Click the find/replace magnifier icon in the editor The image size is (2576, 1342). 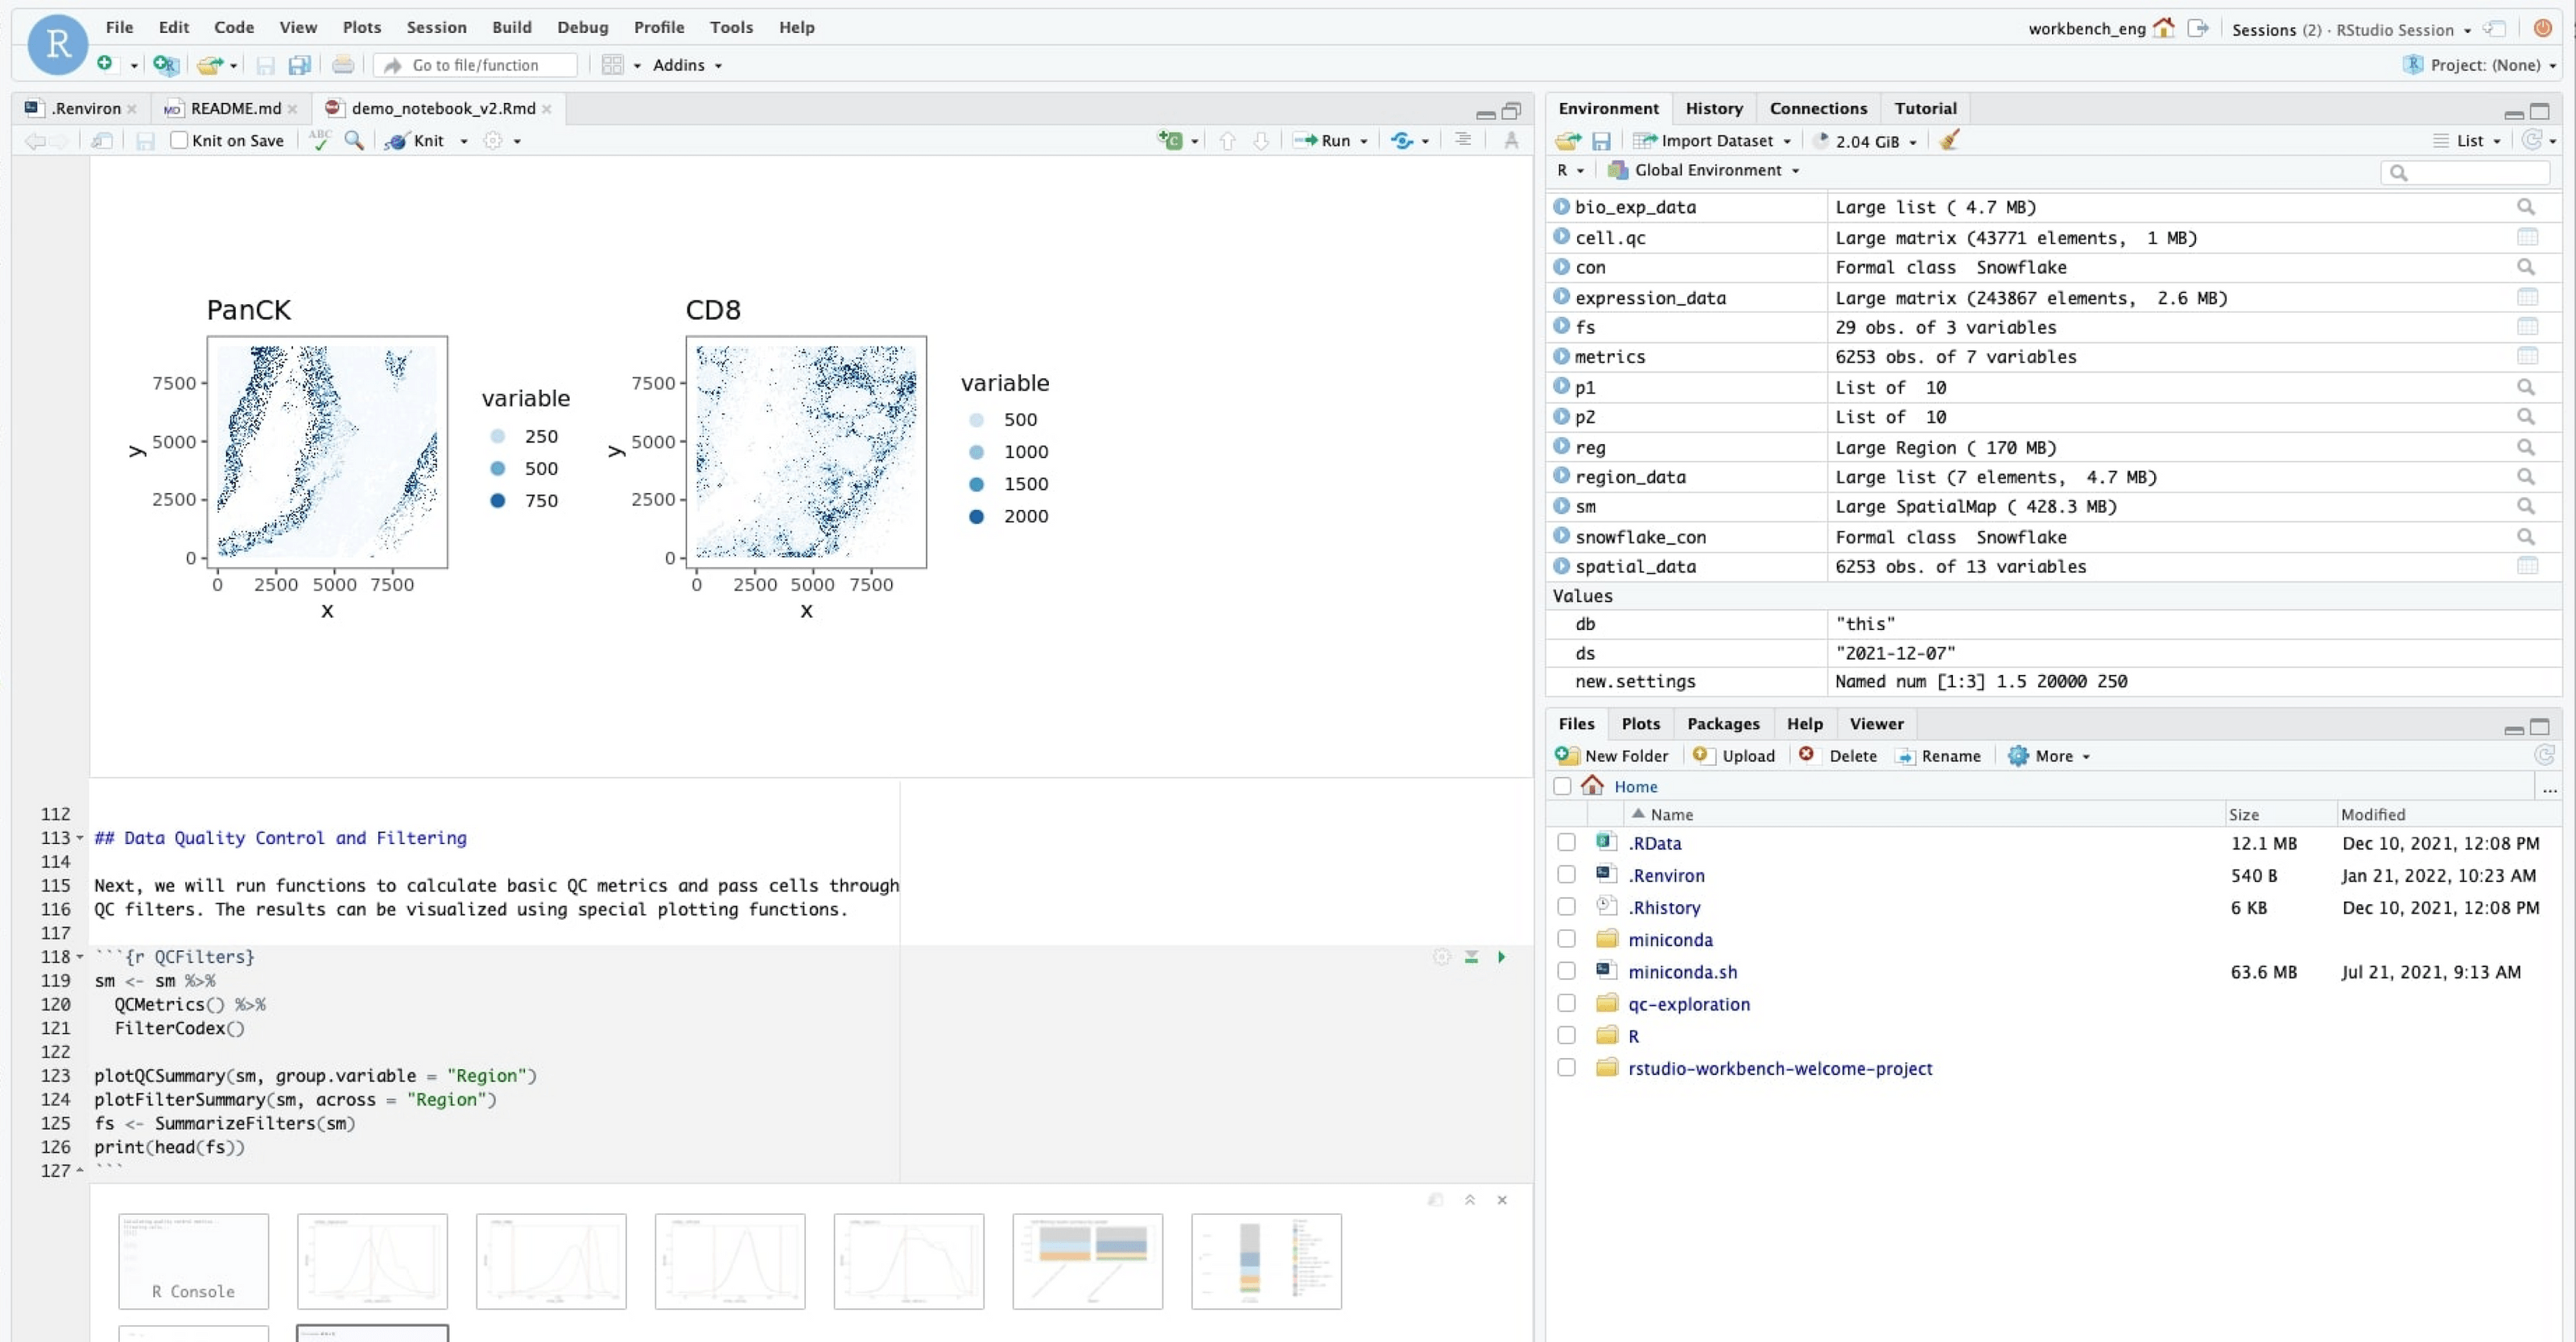pyautogui.click(x=354, y=141)
